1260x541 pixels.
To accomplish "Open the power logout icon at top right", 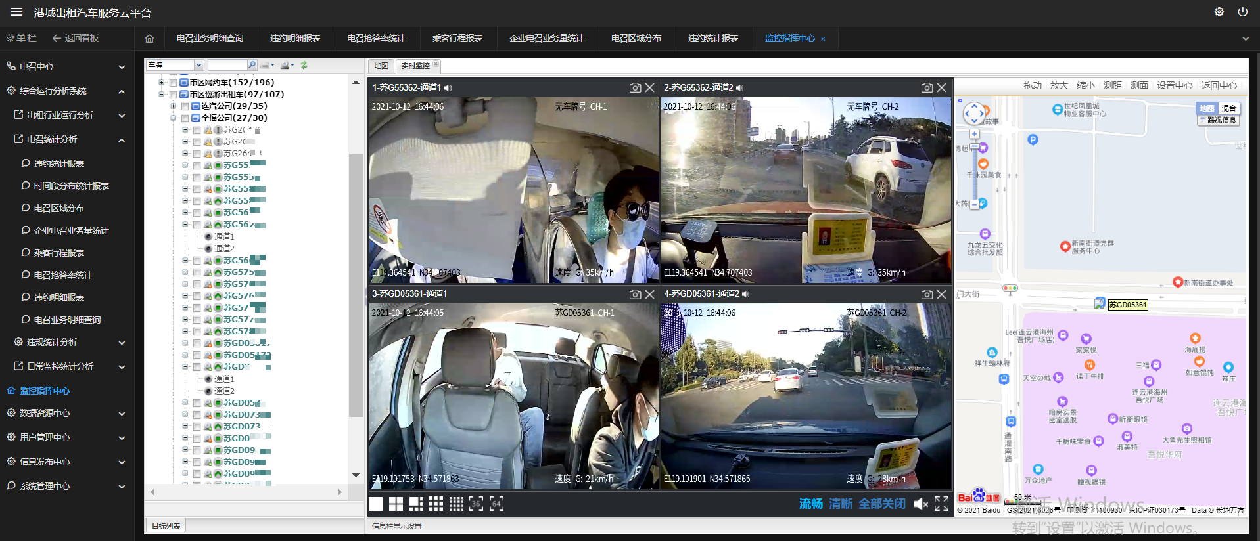I will pyautogui.click(x=1242, y=12).
